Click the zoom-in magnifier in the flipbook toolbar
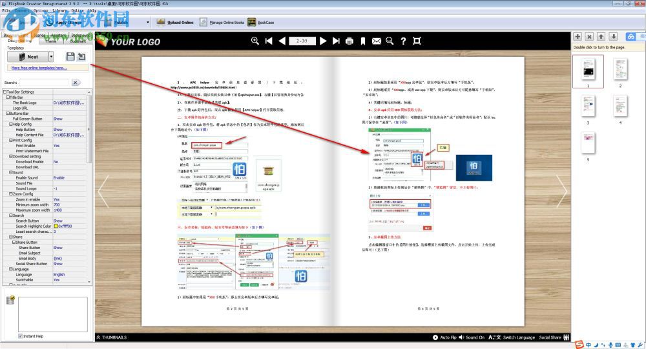This screenshot has width=646, height=349. [x=255, y=41]
